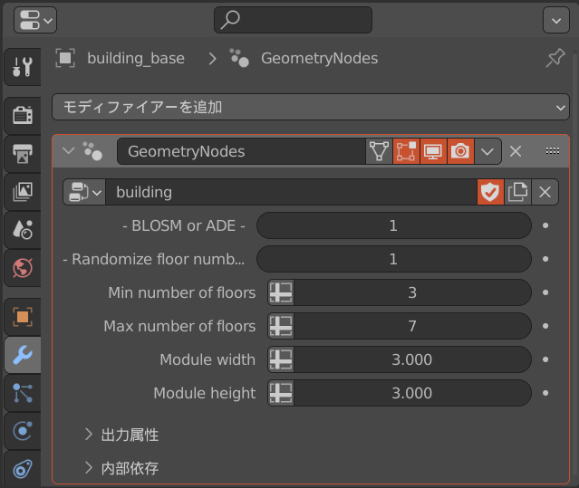Open the Scene properties tab
This screenshot has height=488, width=579.
[23, 230]
